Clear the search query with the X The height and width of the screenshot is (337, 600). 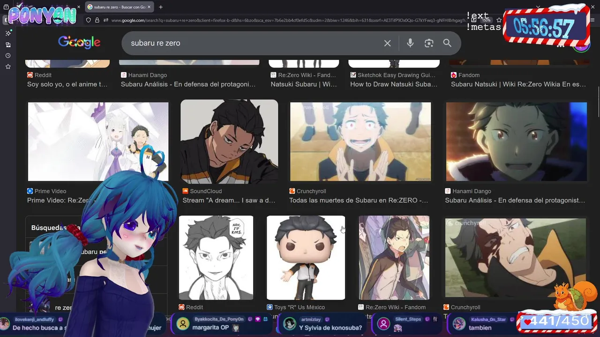coord(387,43)
